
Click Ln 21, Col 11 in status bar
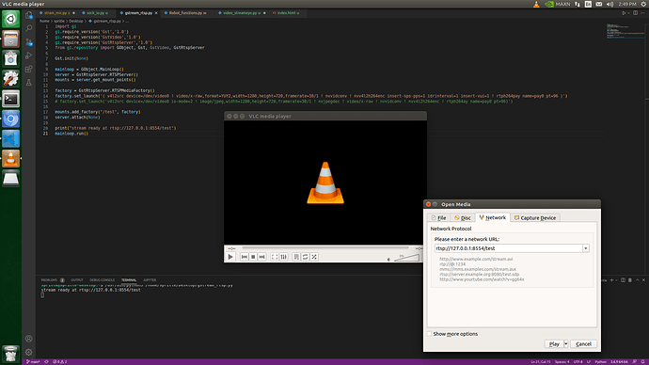click(x=541, y=361)
